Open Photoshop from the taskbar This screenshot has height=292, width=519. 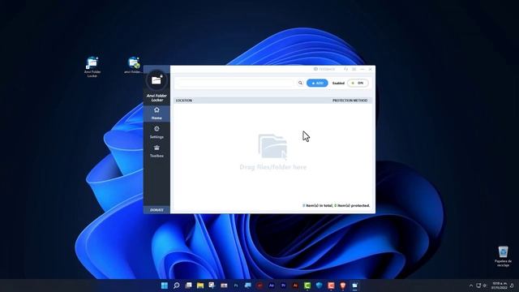236,286
